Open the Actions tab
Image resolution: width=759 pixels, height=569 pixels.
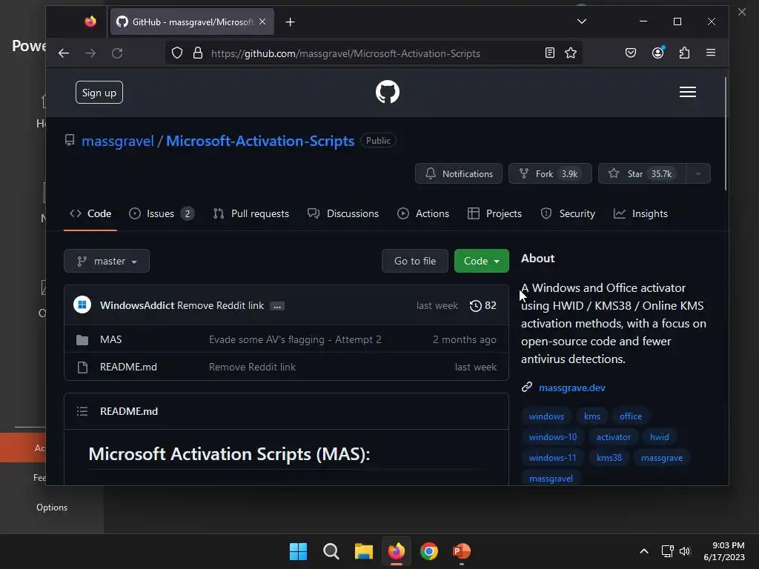tap(423, 213)
